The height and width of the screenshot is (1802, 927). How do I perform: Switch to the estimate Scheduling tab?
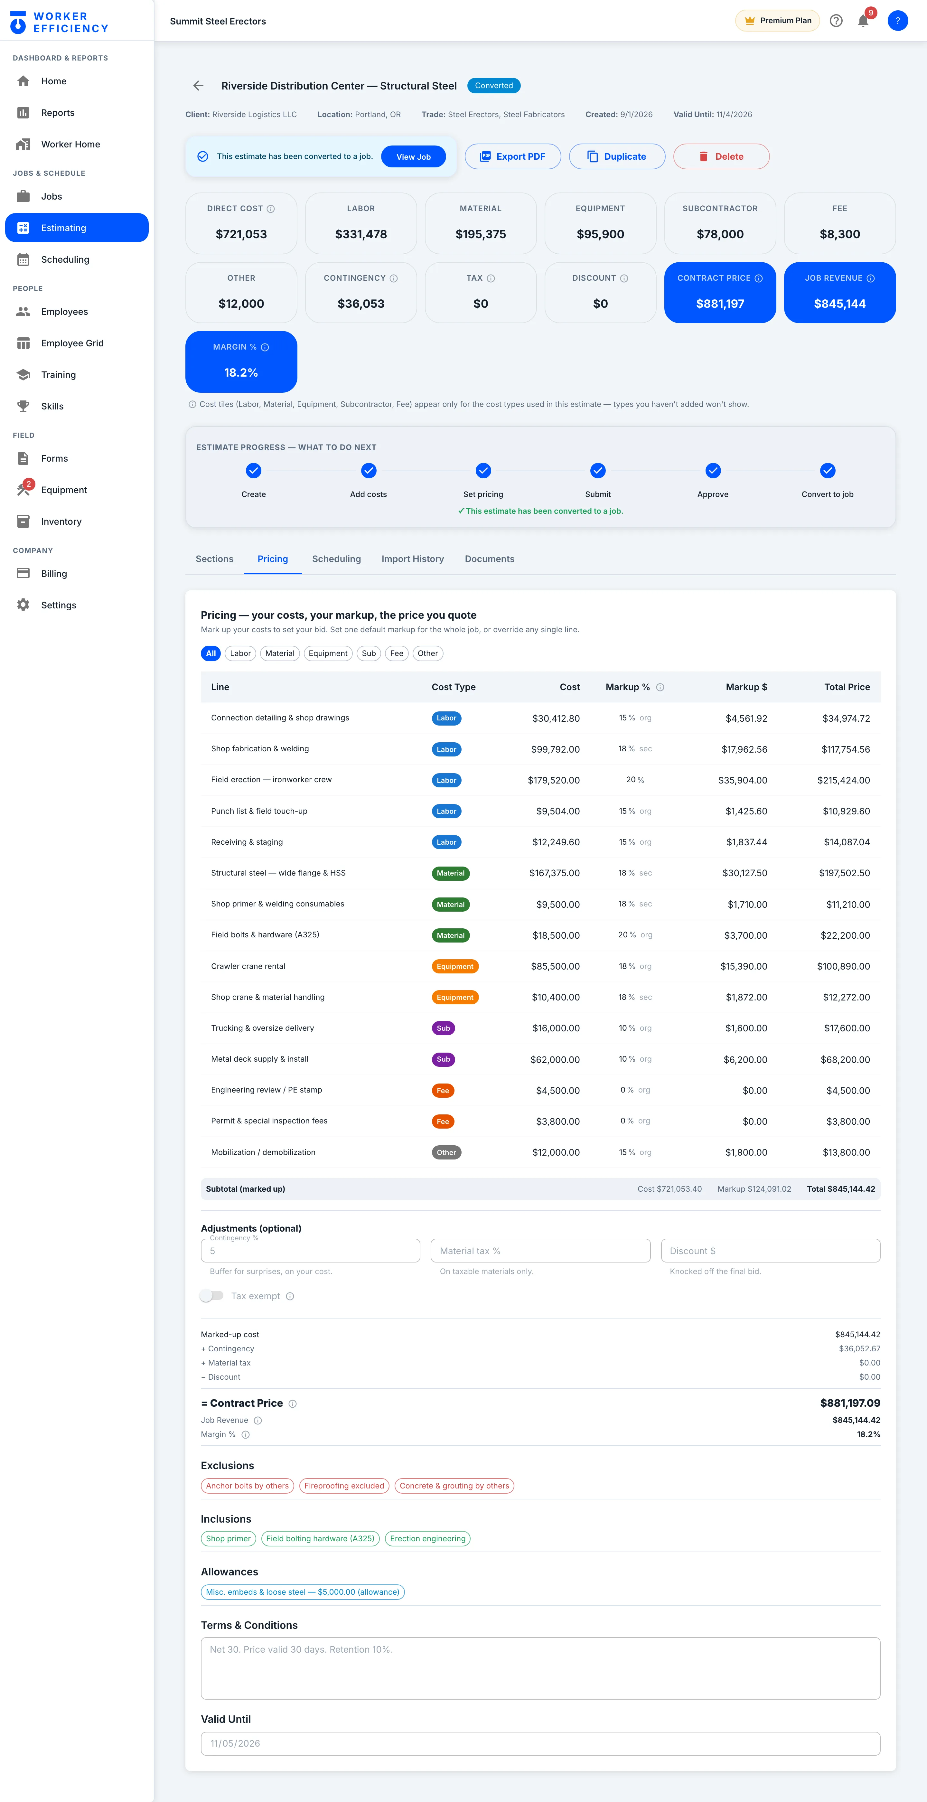tap(336, 559)
